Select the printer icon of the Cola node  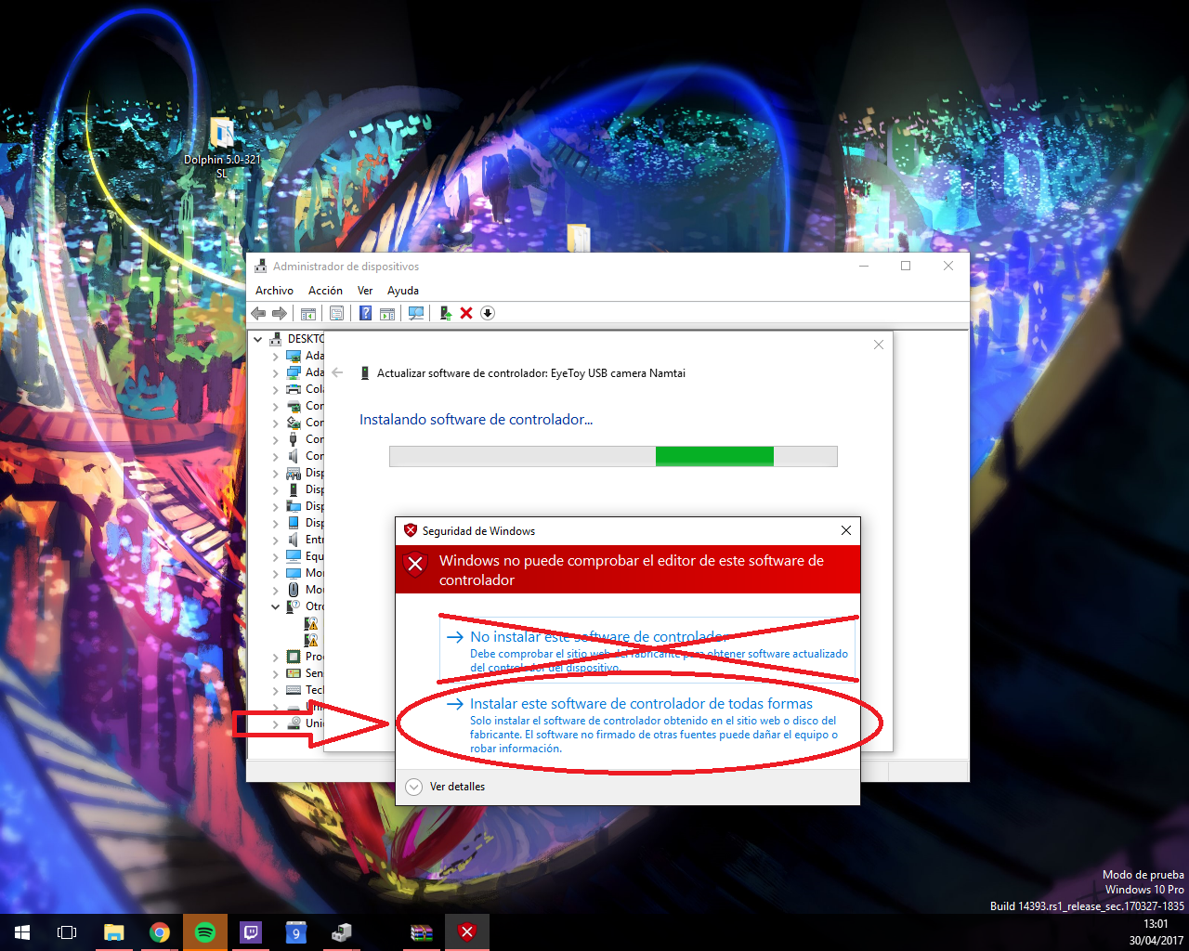[x=294, y=389]
